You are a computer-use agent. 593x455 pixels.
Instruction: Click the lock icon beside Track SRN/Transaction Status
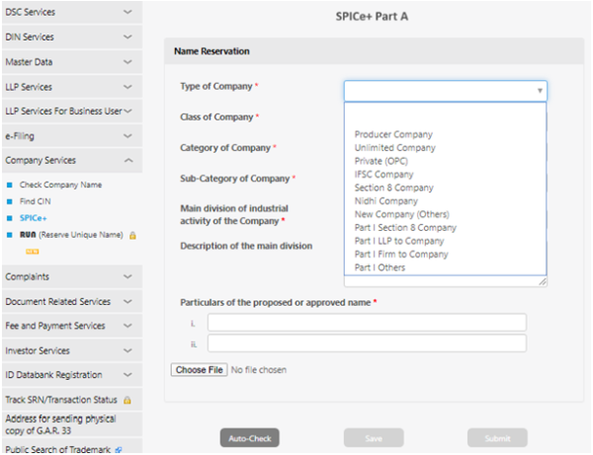pos(127,400)
